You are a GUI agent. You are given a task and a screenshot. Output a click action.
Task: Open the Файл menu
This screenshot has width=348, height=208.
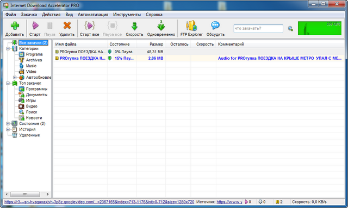[11, 15]
